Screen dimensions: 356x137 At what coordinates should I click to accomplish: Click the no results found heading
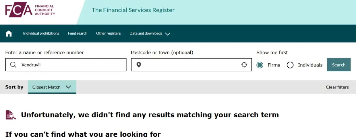[150, 115]
